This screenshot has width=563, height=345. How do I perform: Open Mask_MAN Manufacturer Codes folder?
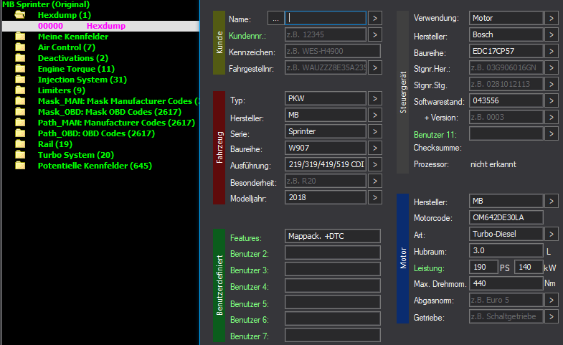pos(118,101)
